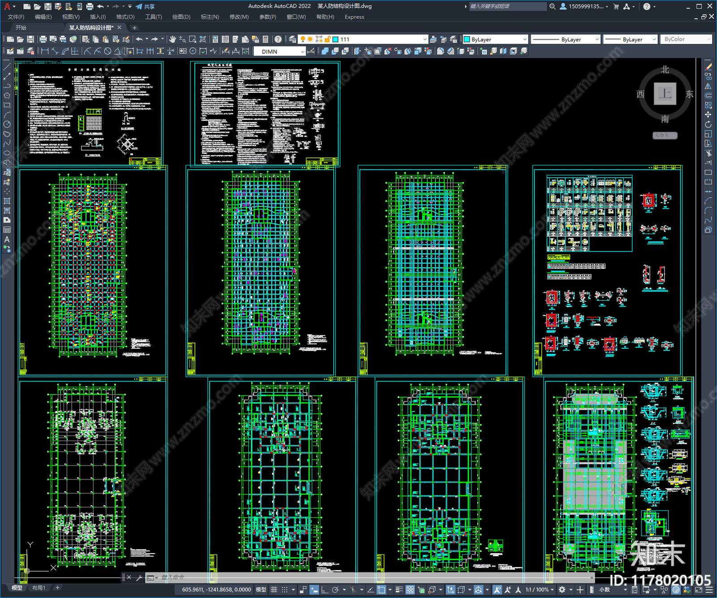Click the Linear dimension tool icon
Image resolution: width=717 pixels, height=598 pixels.
point(44,51)
